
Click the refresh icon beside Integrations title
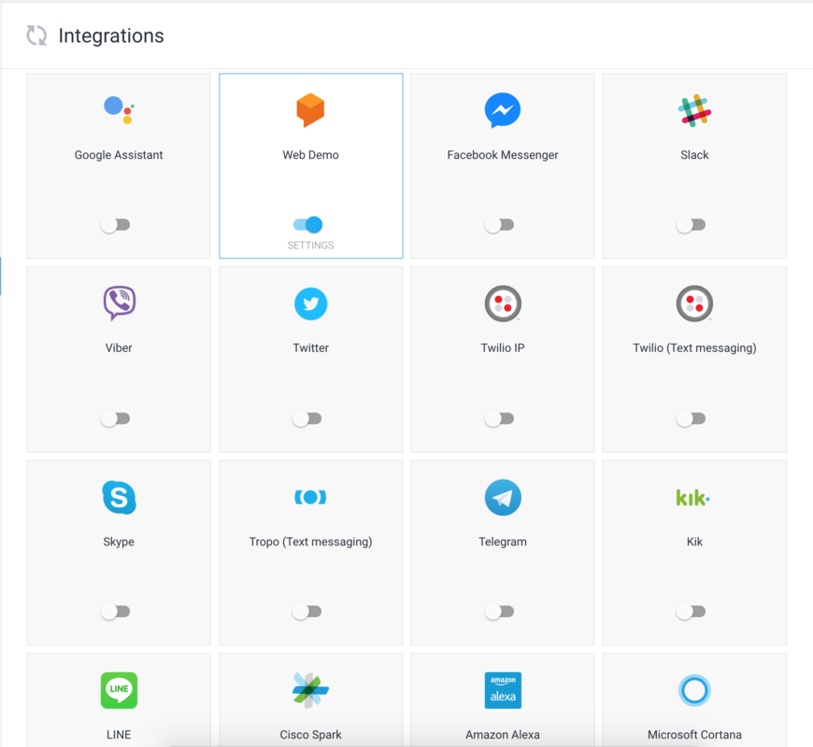pyautogui.click(x=36, y=35)
